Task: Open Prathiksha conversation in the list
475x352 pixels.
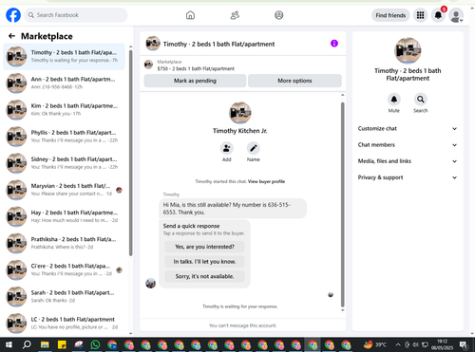Action: point(64,243)
